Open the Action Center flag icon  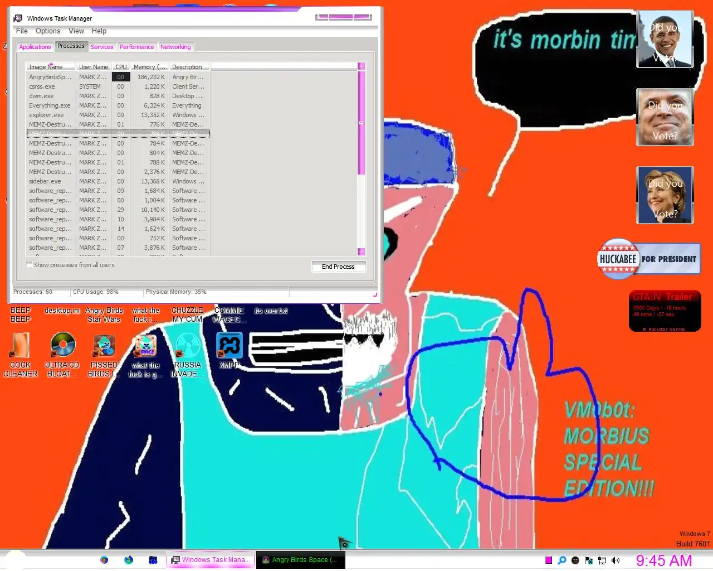click(x=589, y=560)
